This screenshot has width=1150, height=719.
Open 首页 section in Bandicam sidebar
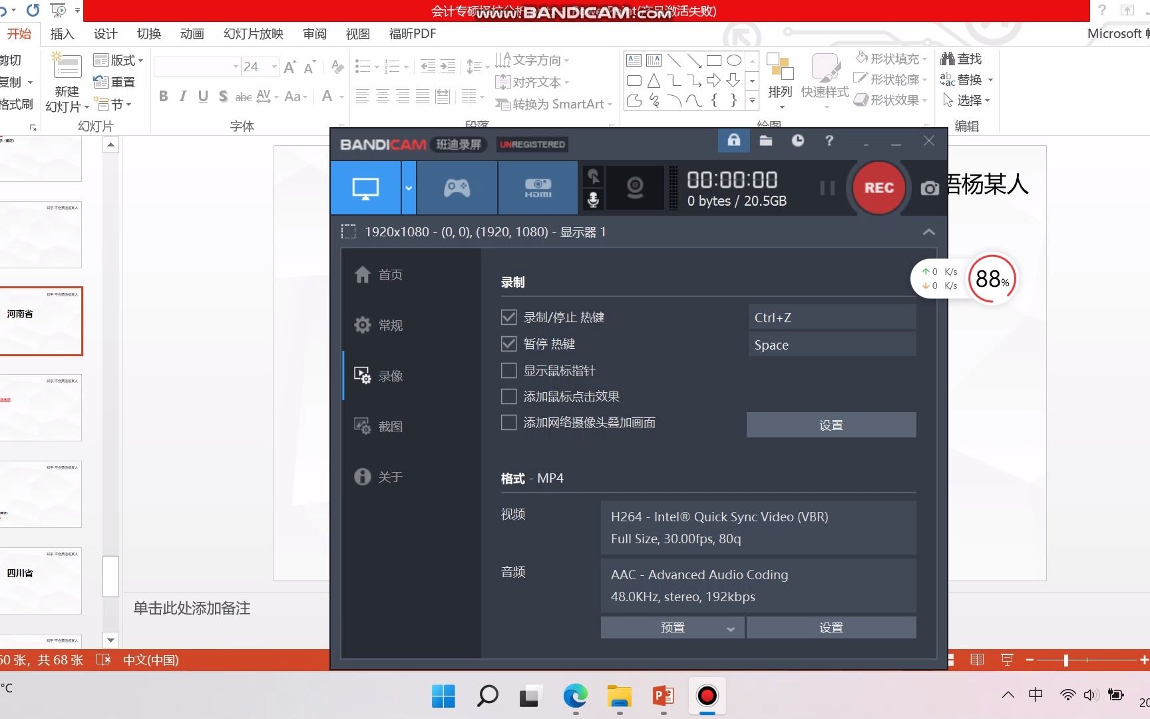(379, 274)
